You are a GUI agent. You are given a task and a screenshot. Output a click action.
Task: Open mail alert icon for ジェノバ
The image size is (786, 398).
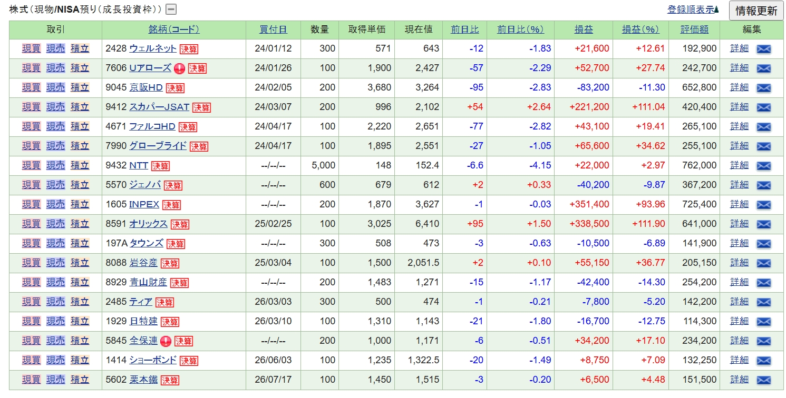(x=763, y=185)
